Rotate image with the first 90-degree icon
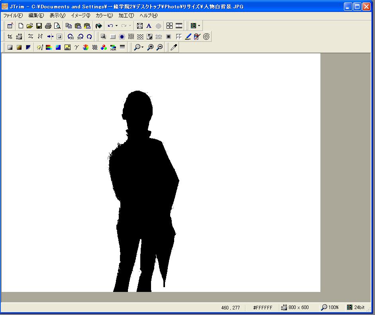The width and height of the screenshot is (375, 315). [x=71, y=37]
